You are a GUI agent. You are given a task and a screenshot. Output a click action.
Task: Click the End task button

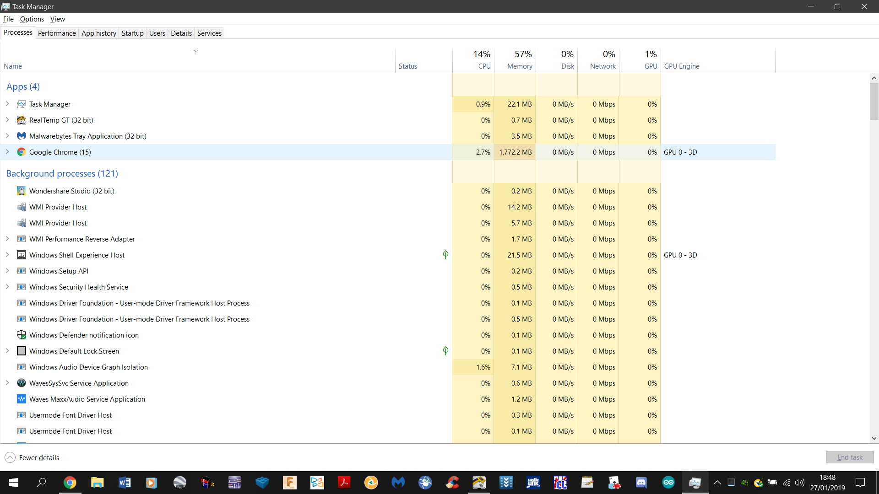[850, 457]
